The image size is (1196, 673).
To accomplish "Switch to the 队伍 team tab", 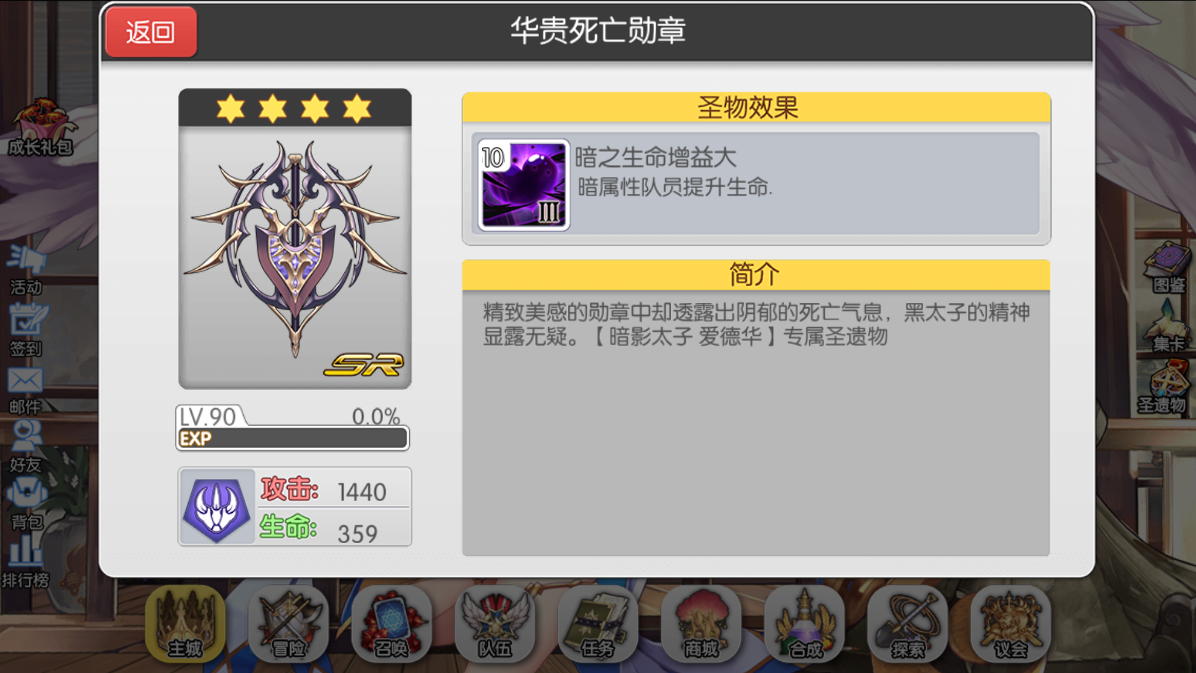I will 495,624.
